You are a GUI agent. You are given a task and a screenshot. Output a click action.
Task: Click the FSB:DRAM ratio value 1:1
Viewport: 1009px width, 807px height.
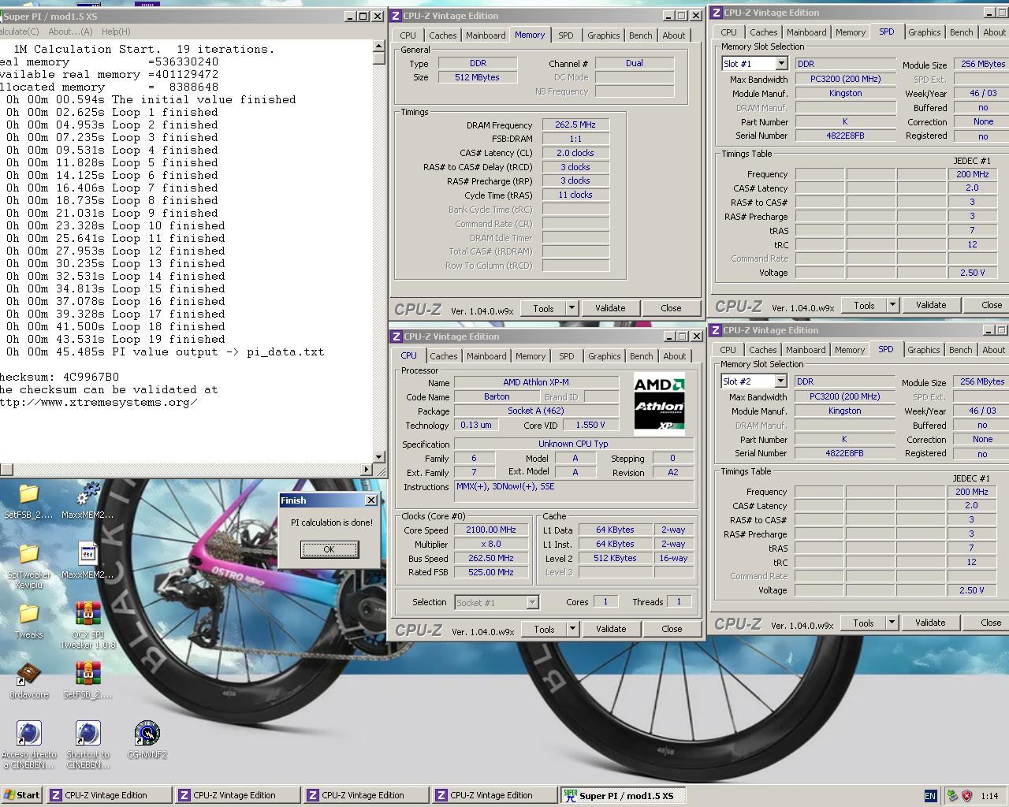[x=575, y=139]
